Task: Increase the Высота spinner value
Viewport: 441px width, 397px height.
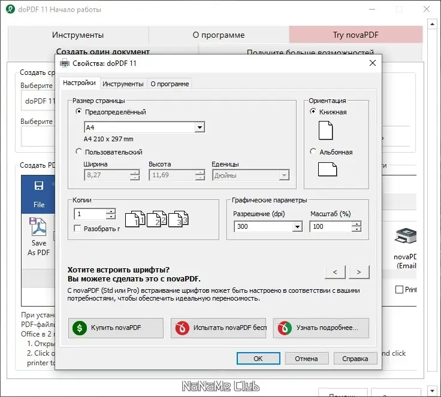Action: [x=200, y=172]
